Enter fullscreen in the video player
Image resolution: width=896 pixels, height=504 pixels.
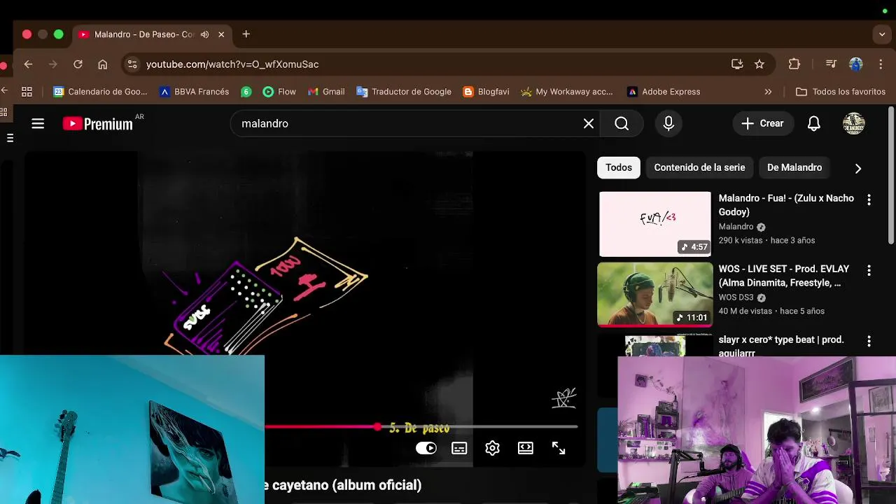pyautogui.click(x=559, y=448)
